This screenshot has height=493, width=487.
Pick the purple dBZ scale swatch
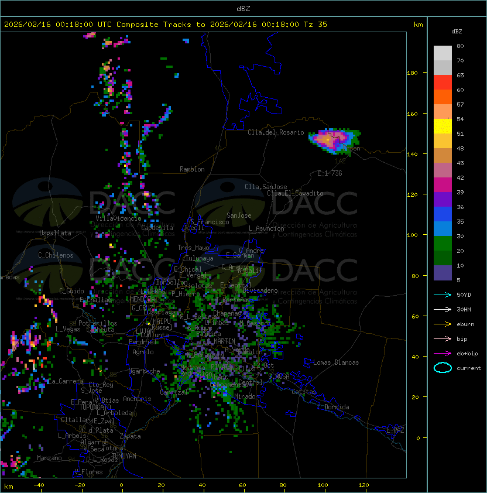click(x=443, y=199)
